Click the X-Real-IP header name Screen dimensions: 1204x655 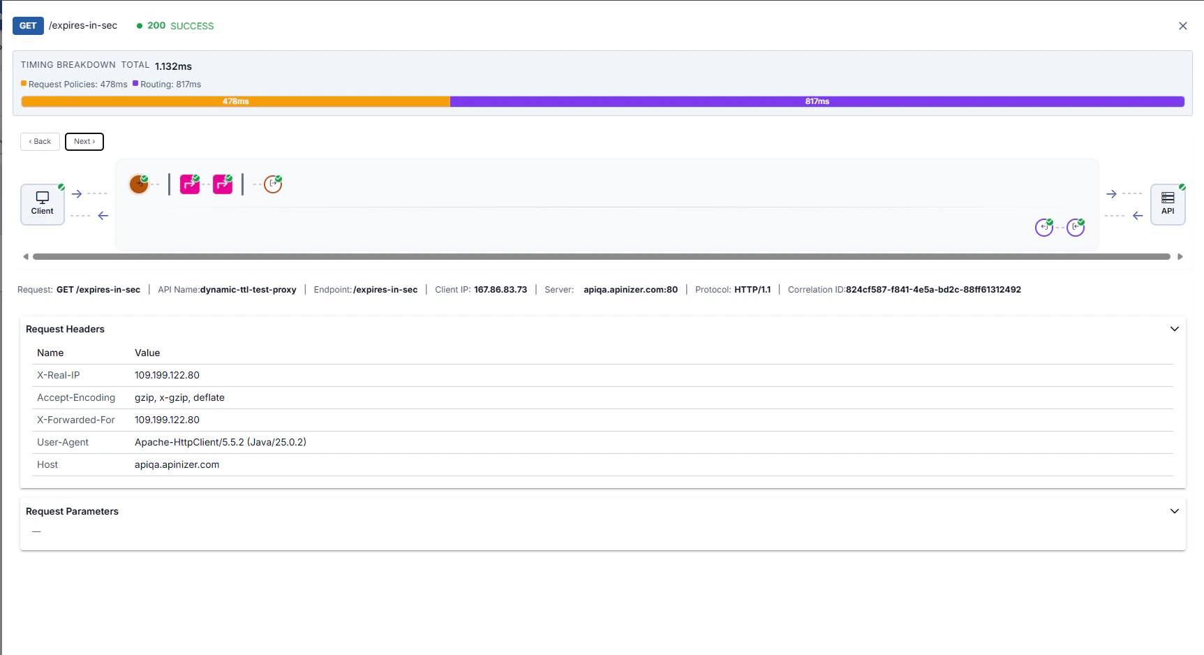(x=59, y=375)
